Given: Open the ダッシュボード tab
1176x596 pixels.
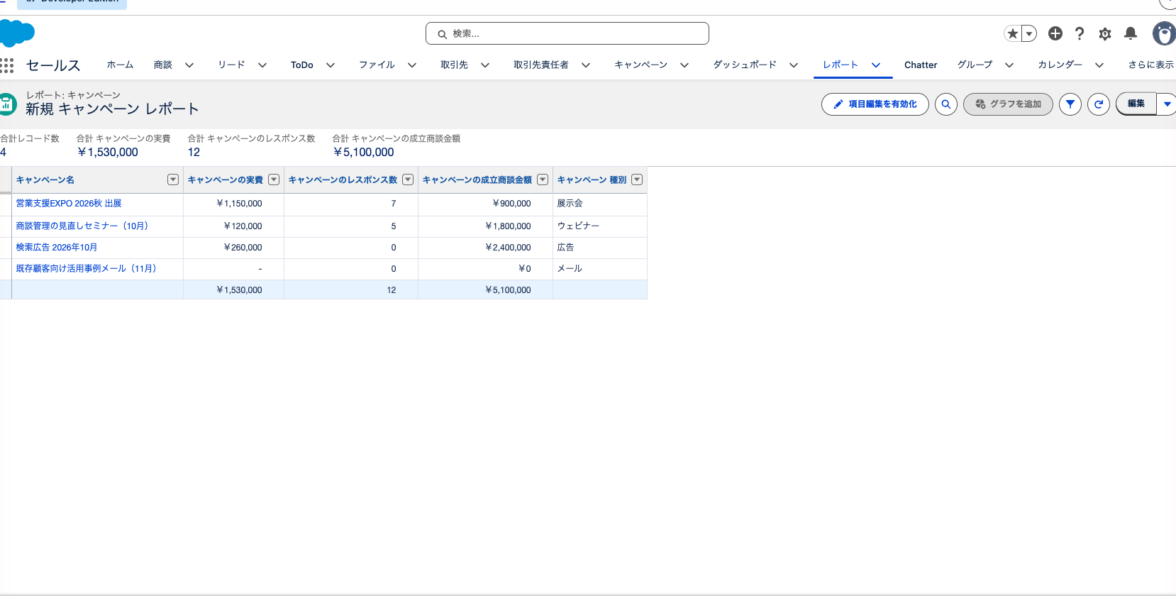Looking at the screenshot, I should click(x=745, y=65).
